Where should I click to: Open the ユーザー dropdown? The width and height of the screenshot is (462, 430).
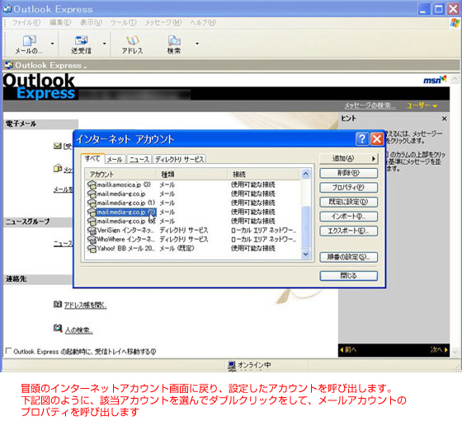tap(422, 105)
